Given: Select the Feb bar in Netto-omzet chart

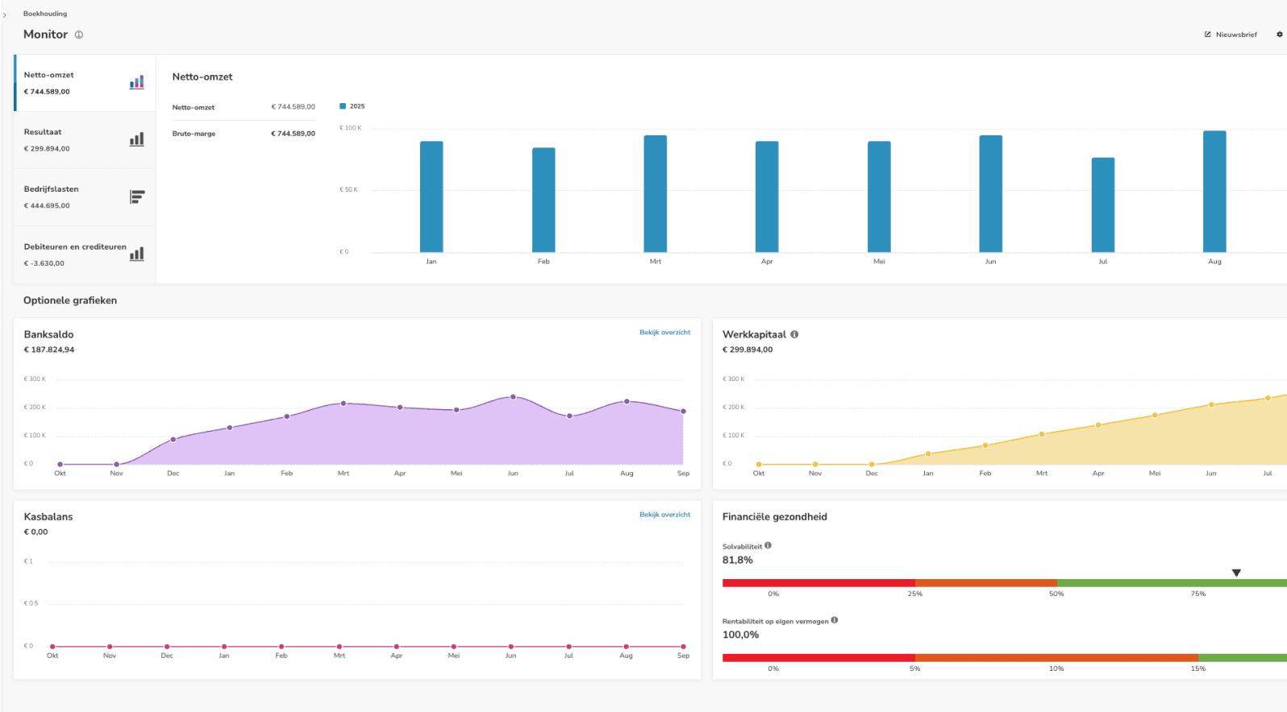Looking at the screenshot, I should (x=544, y=200).
